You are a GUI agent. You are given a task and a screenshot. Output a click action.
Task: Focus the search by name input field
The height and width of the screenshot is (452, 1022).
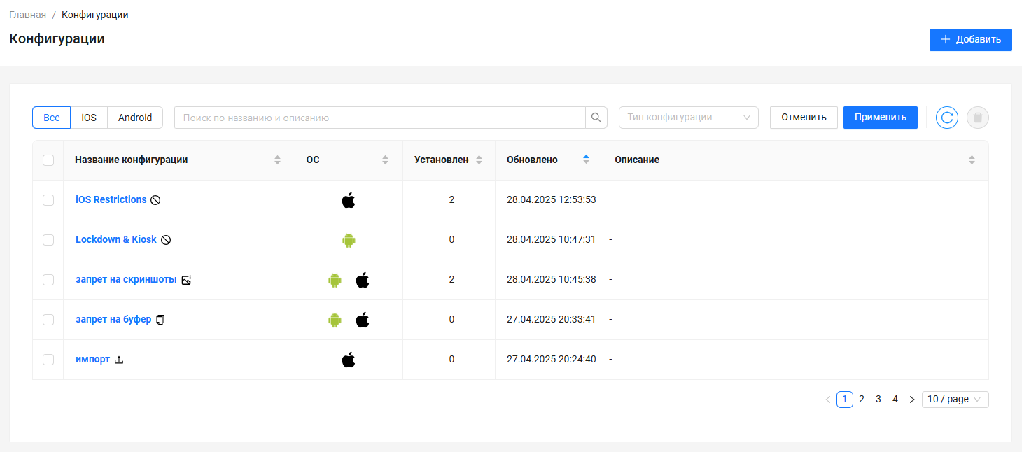pos(379,118)
